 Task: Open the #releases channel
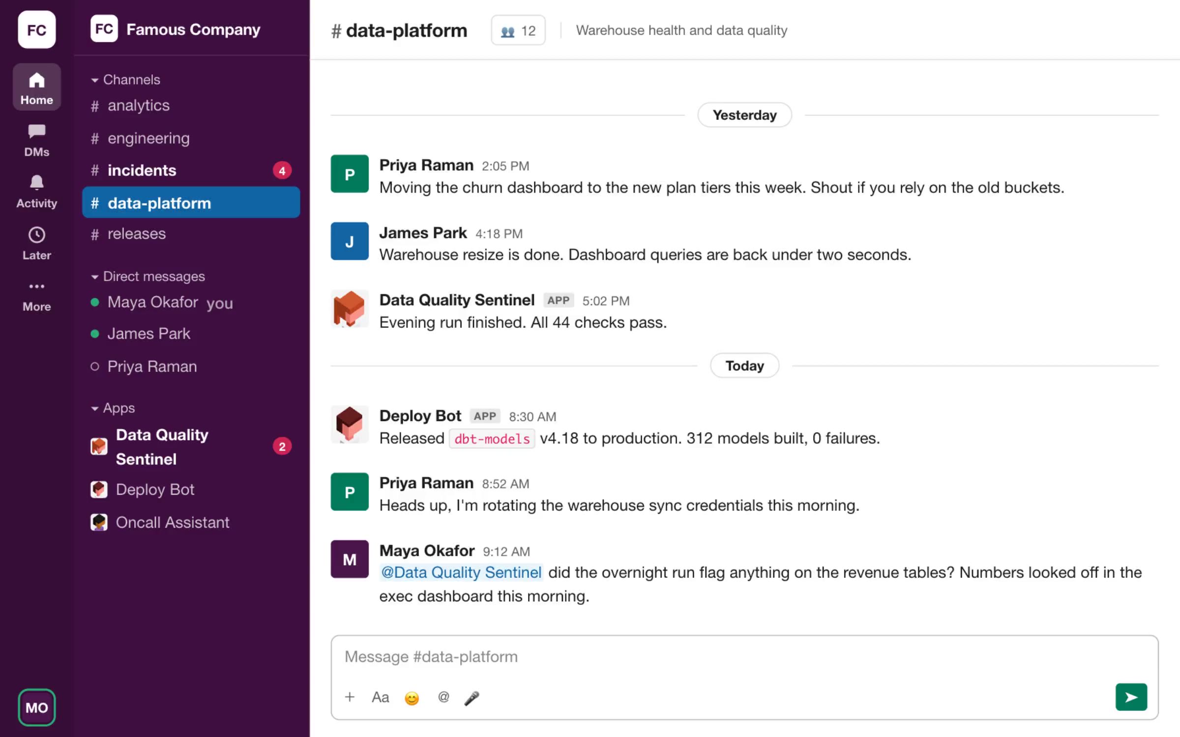(191, 234)
